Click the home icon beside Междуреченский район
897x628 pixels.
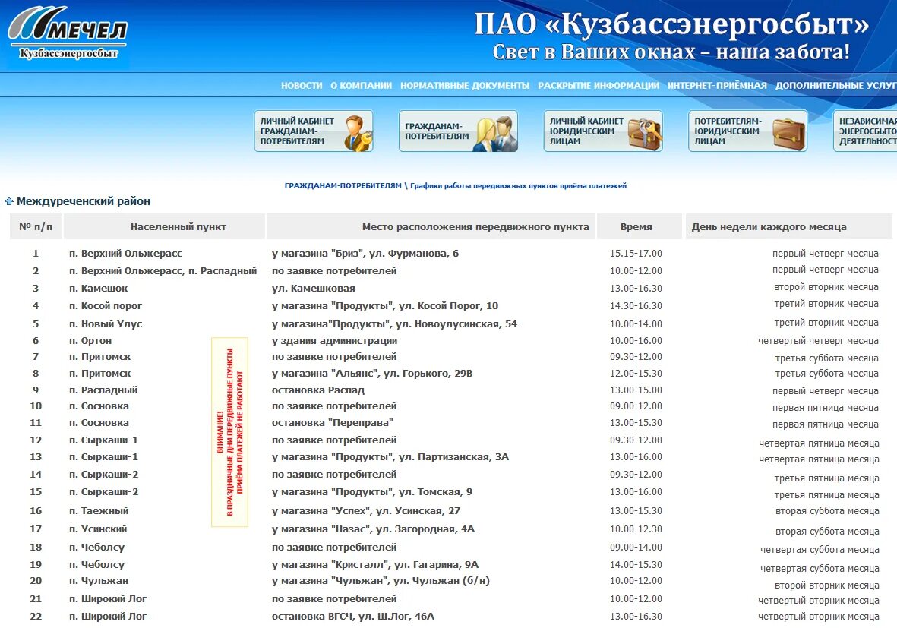click(8, 201)
